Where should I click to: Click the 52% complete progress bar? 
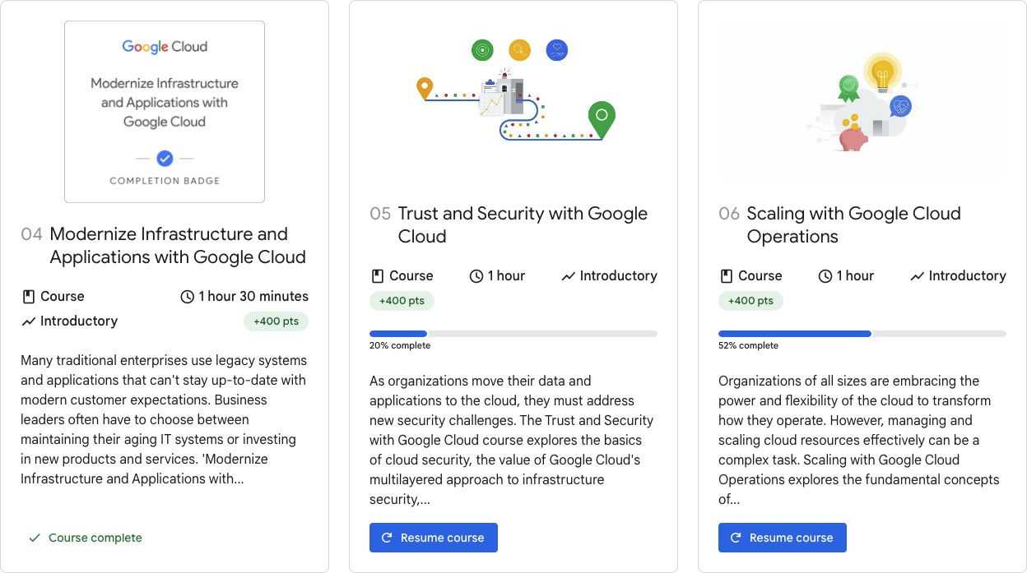(862, 334)
